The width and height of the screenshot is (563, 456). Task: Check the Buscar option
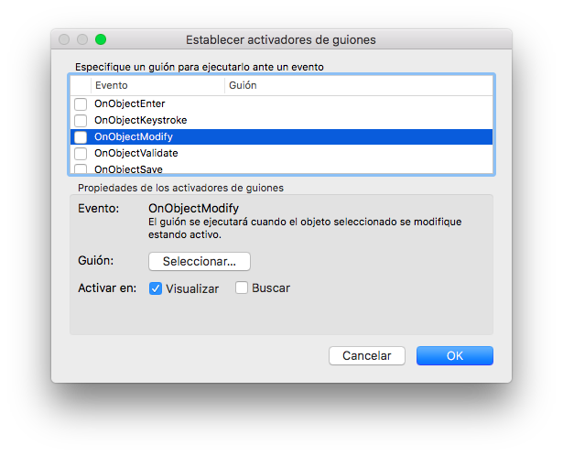(242, 288)
